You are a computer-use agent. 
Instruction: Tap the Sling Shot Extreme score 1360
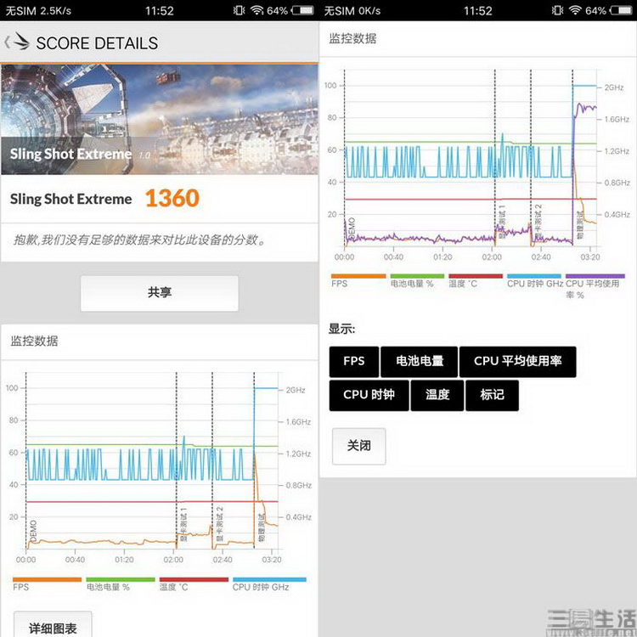point(172,199)
